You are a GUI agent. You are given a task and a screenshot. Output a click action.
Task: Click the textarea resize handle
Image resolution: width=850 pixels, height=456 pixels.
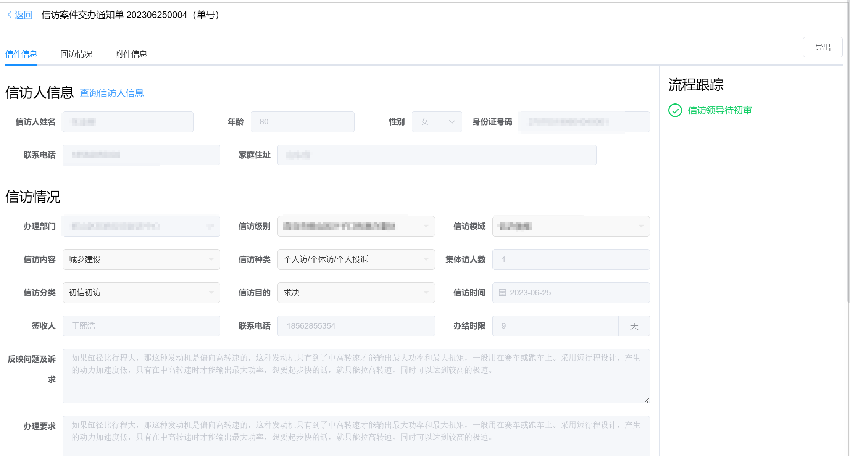[x=647, y=400]
